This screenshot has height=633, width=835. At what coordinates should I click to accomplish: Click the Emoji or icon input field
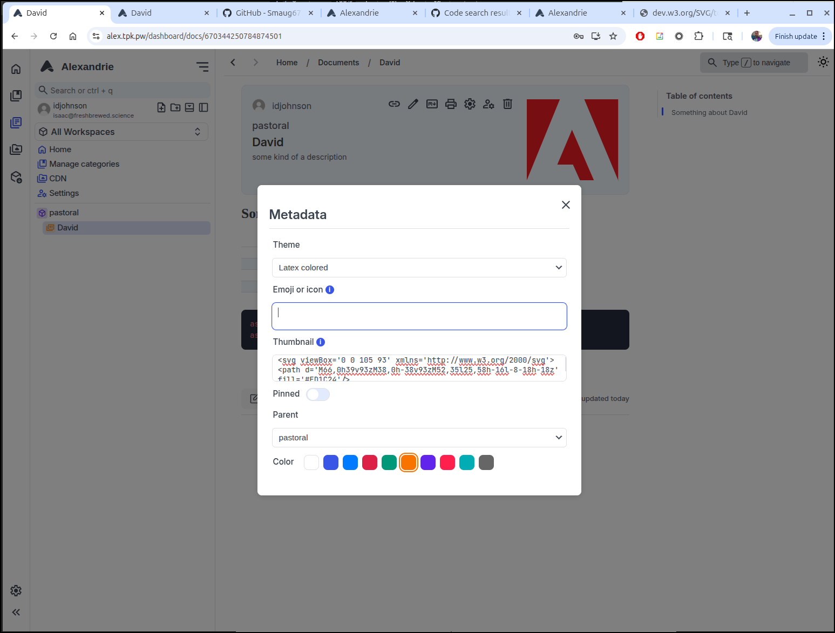(x=419, y=316)
